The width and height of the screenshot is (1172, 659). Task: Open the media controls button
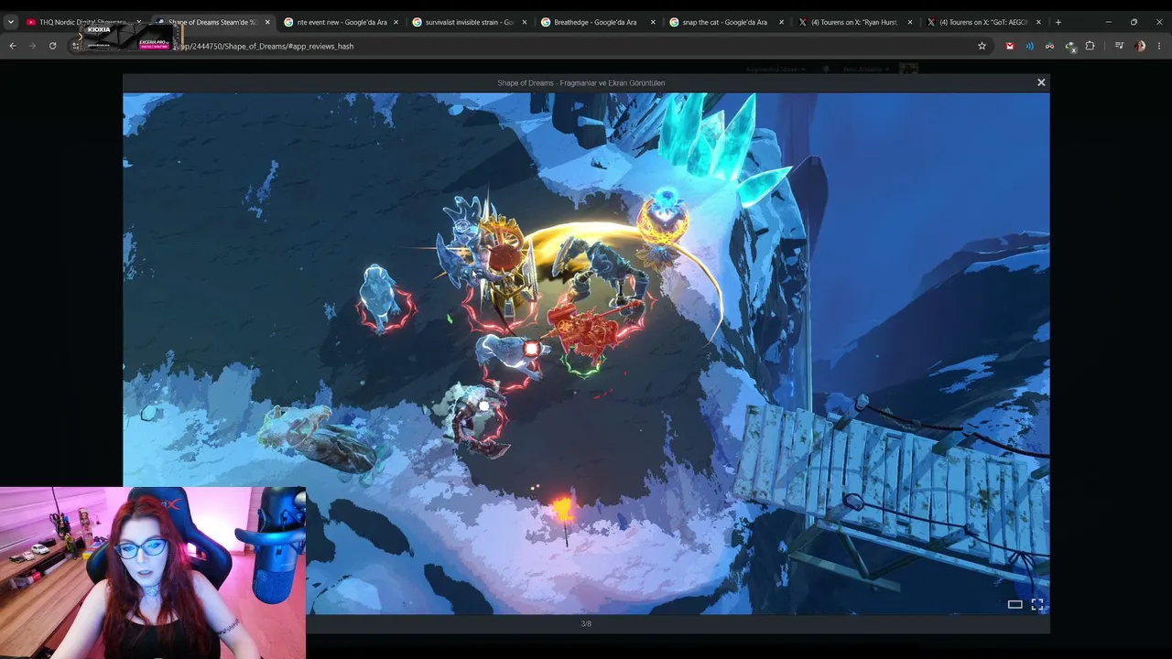(x=1119, y=46)
